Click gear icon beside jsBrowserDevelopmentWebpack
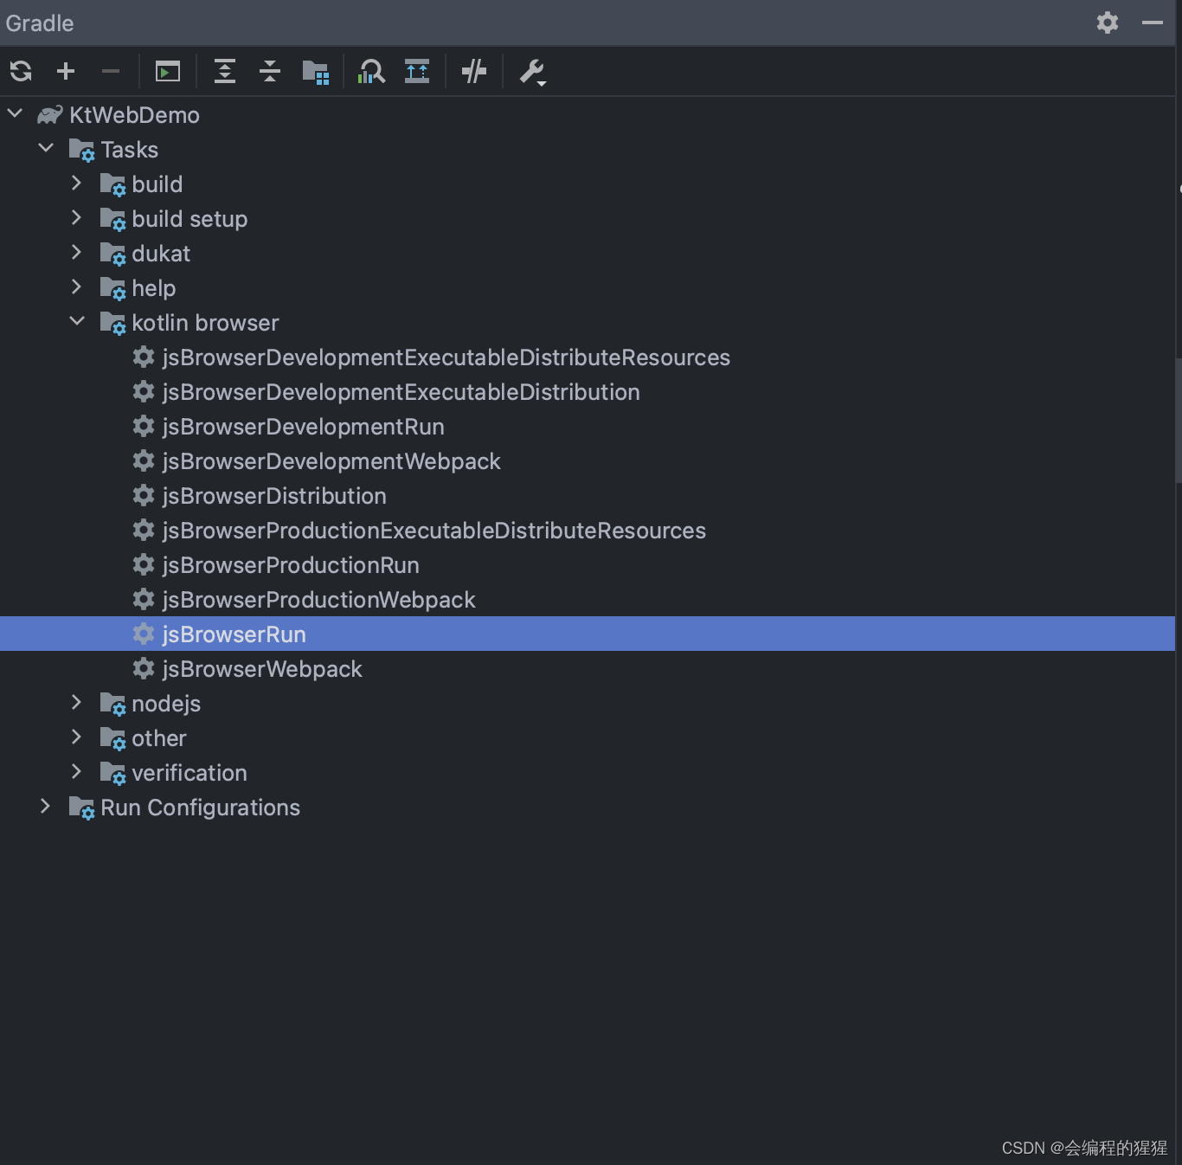The image size is (1182, 1165). pyautogui.click(x=144, y=460)
